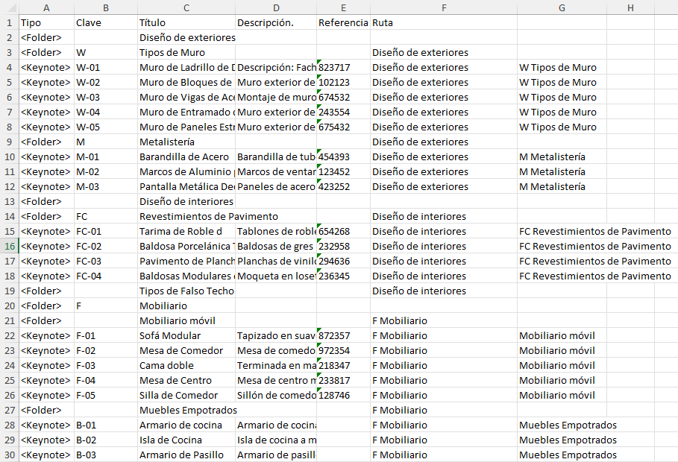
Task: Select column header E labeled Referencia
Action: pos(343,7)
